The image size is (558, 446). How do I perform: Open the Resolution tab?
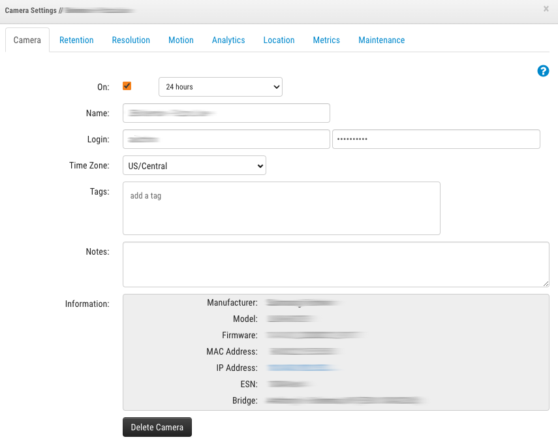pos(131,40)
